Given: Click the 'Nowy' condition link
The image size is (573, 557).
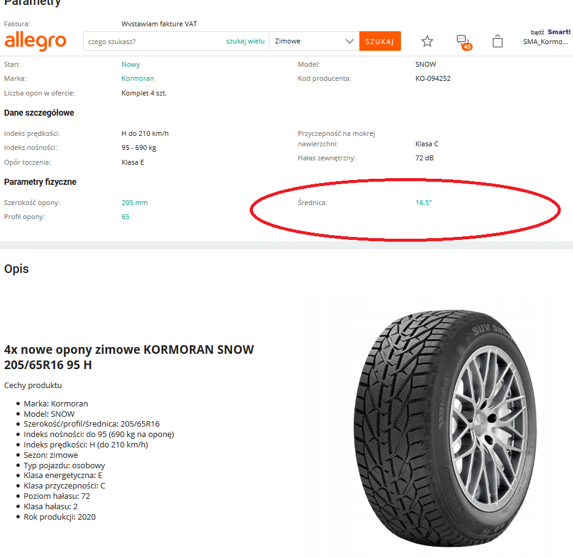Looking at the screenshot, I should pyautogui.click(x=130, y=64).
